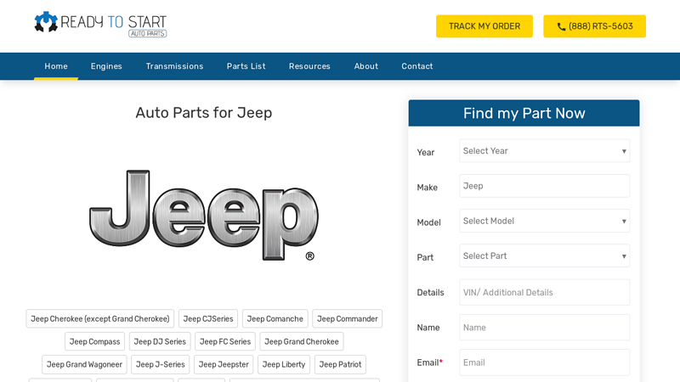Screen dimensions: 680x382
Task: Open the Track My Order page
Action: point(484,26)
